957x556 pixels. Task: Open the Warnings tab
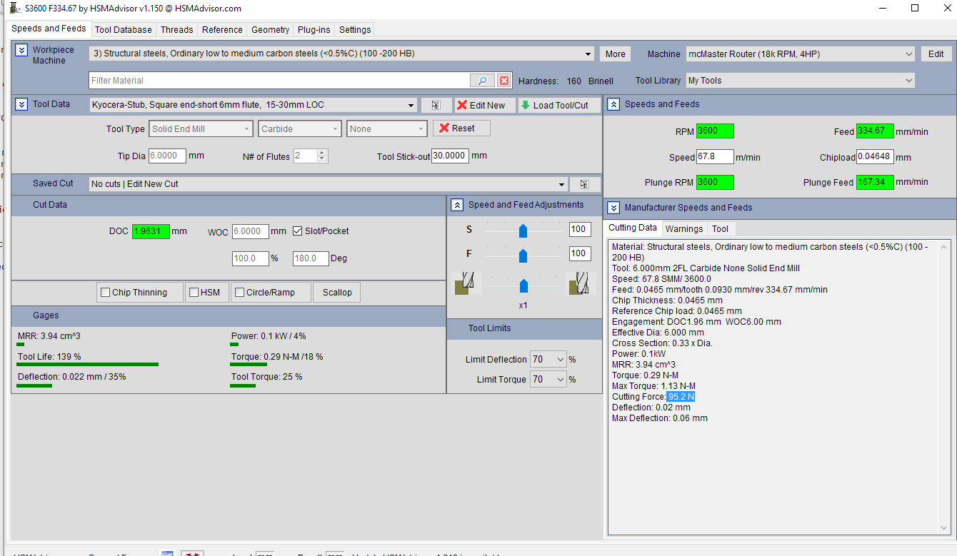click(x=683, y=228)
